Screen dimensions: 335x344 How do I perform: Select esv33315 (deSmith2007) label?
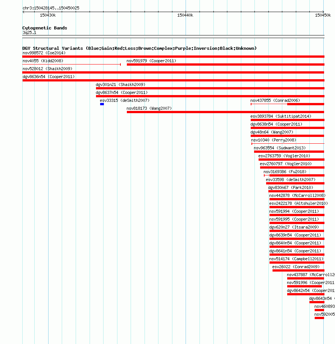point(125,100)
